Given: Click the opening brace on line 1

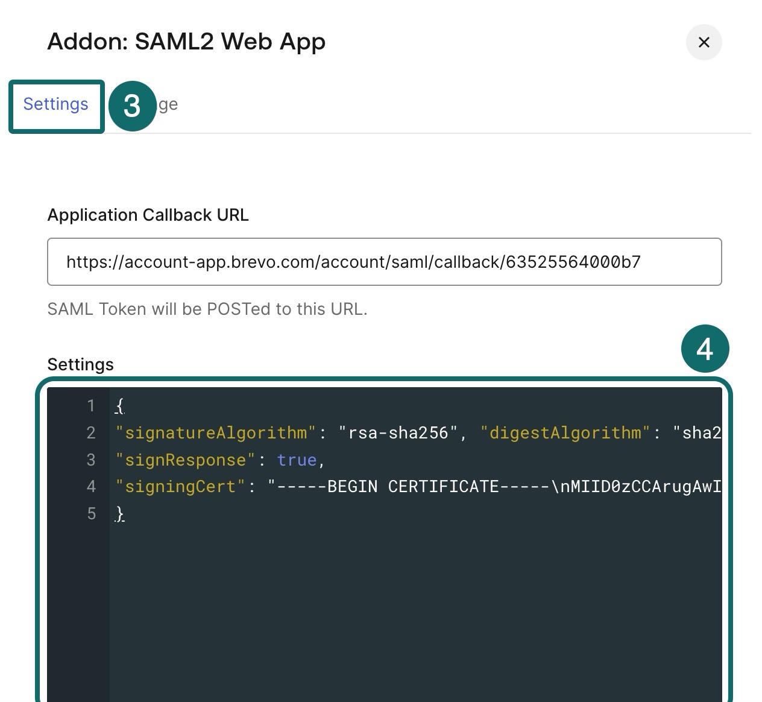Looking at the screenshot, I should [x=119, y=406].
